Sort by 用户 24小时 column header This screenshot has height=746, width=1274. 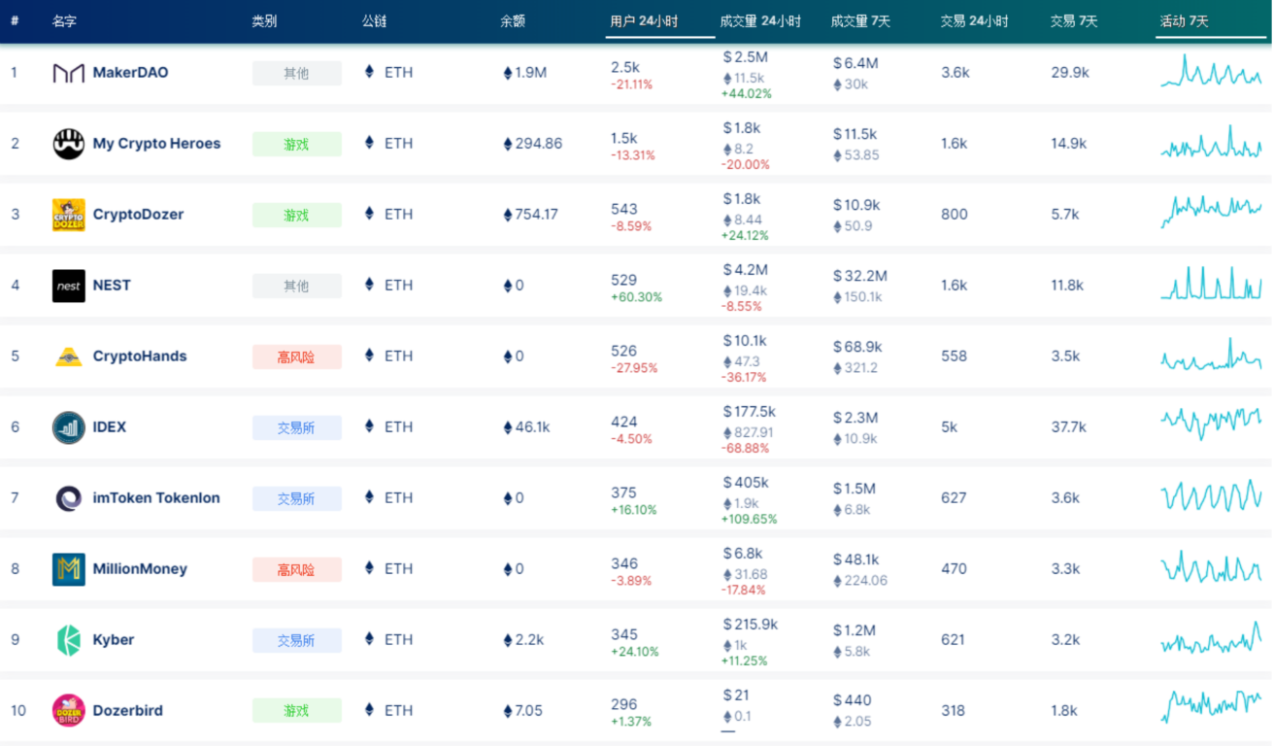click(x=644, y=21)
